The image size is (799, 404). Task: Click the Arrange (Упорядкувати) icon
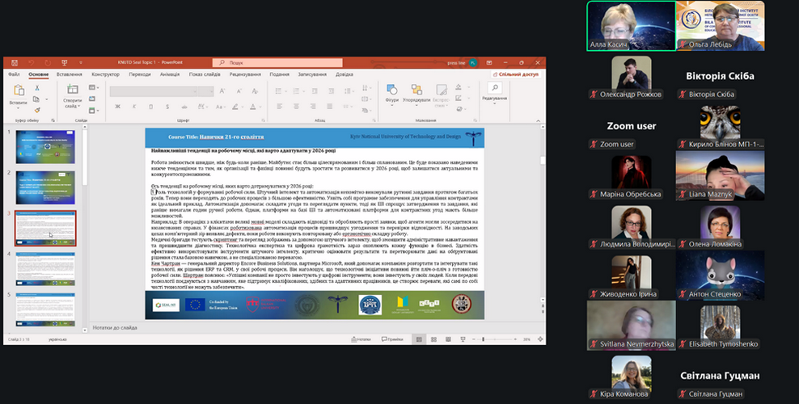tap(417, 91)
